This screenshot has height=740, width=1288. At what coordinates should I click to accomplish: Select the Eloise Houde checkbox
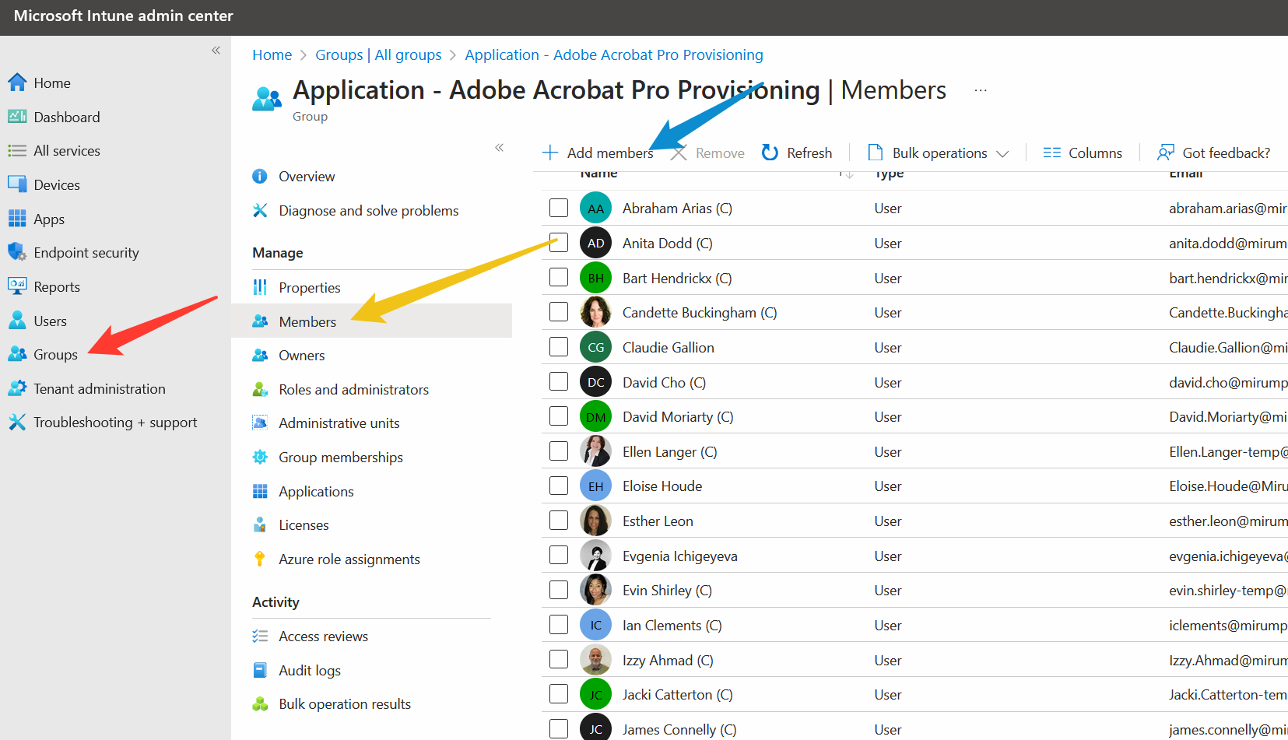pos(559,486)
